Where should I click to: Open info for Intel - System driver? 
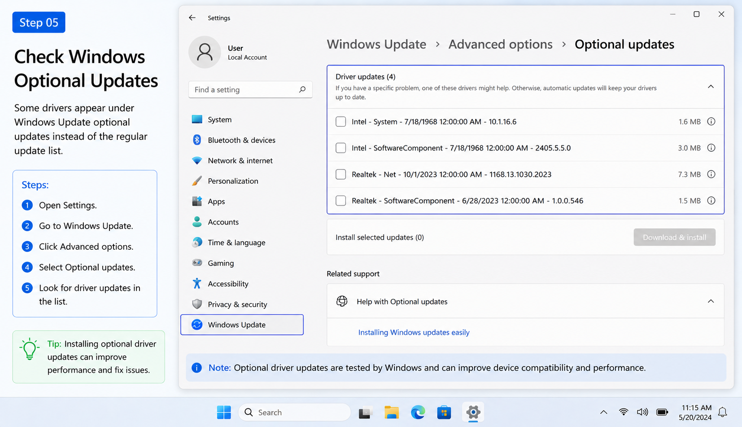711,122
